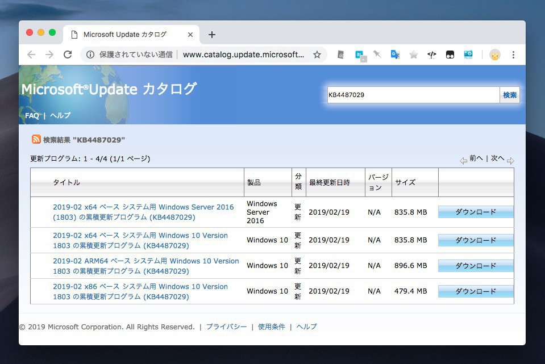The width and height of the screenshot is (545, 364).
Task: Click the FAQ link in header
Action: (x=32, y=115)
